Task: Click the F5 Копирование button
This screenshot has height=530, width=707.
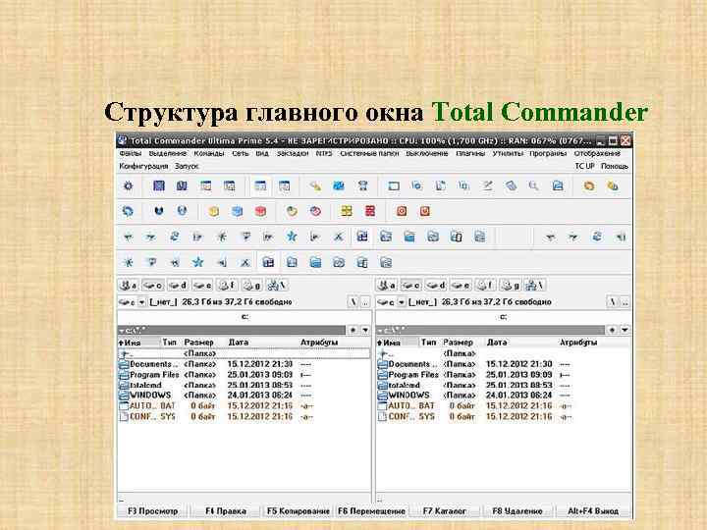Action: point(299,511)
